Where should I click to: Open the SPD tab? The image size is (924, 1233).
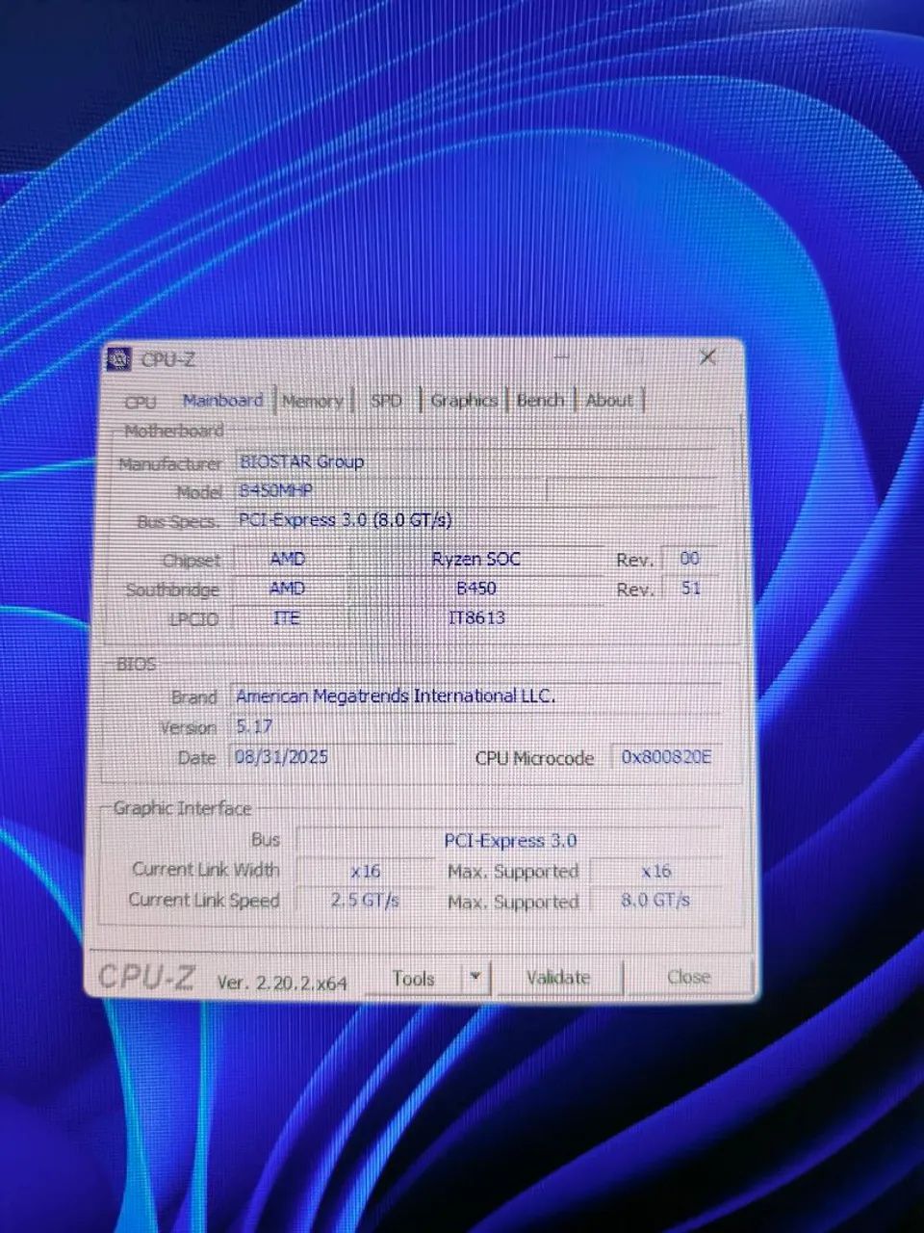(x=386, y=400)
